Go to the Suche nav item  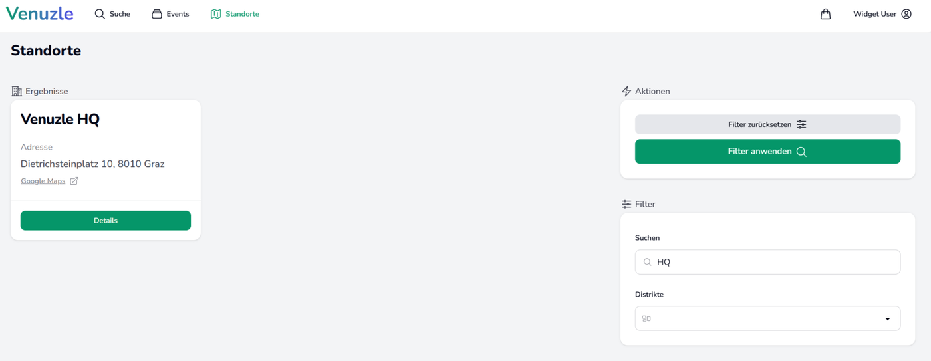pos(112,14)
